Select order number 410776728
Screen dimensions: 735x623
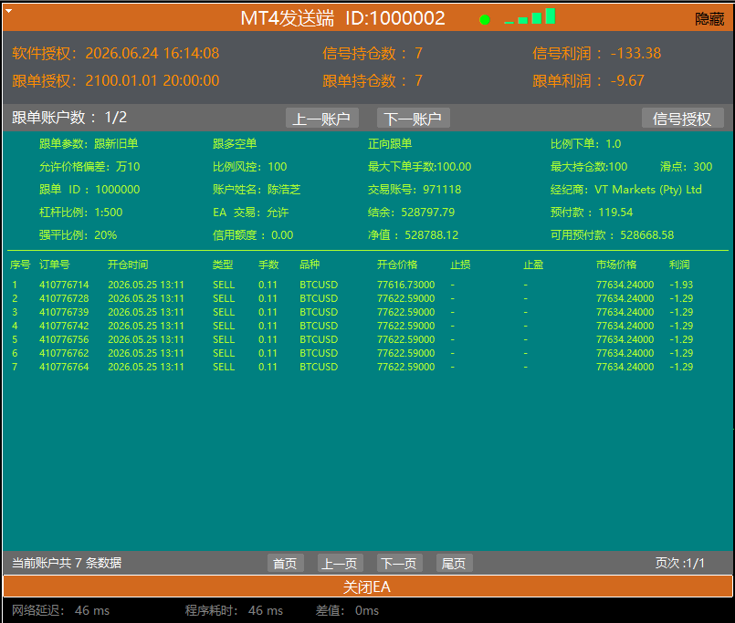click(x=64, y=298)
